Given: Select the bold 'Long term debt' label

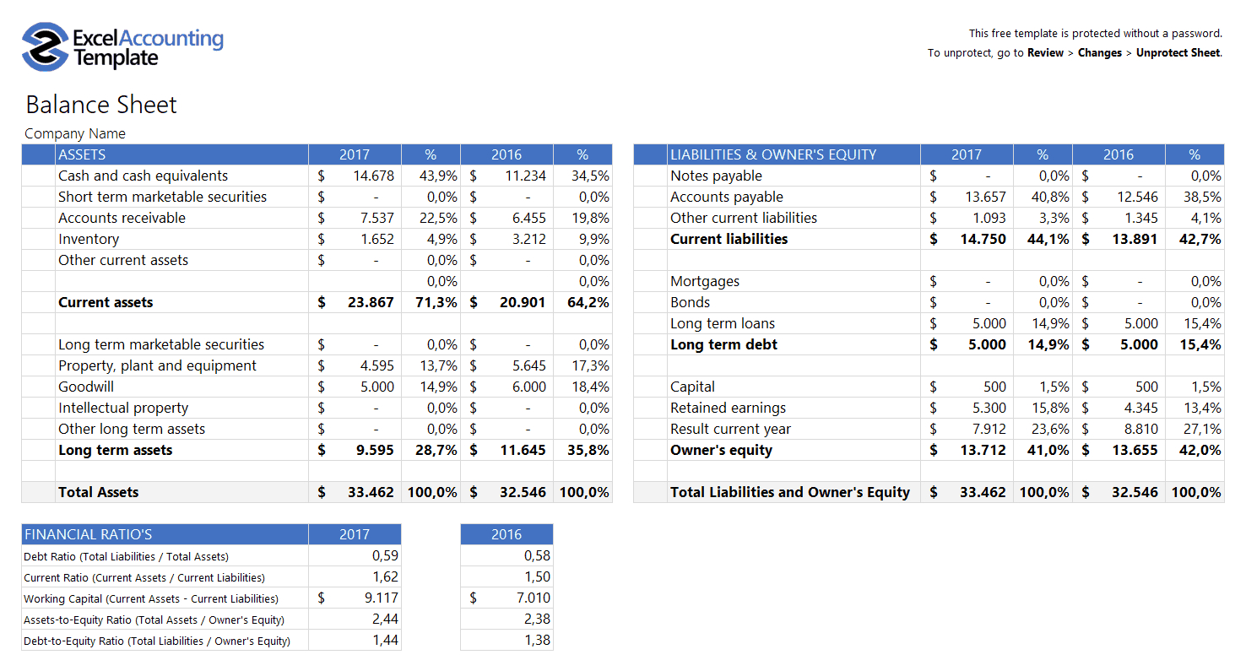Looking at the screenshot, I should point(723,344).
